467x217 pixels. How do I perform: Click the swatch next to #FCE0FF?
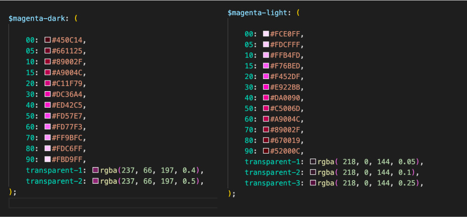tap(266, 34)
